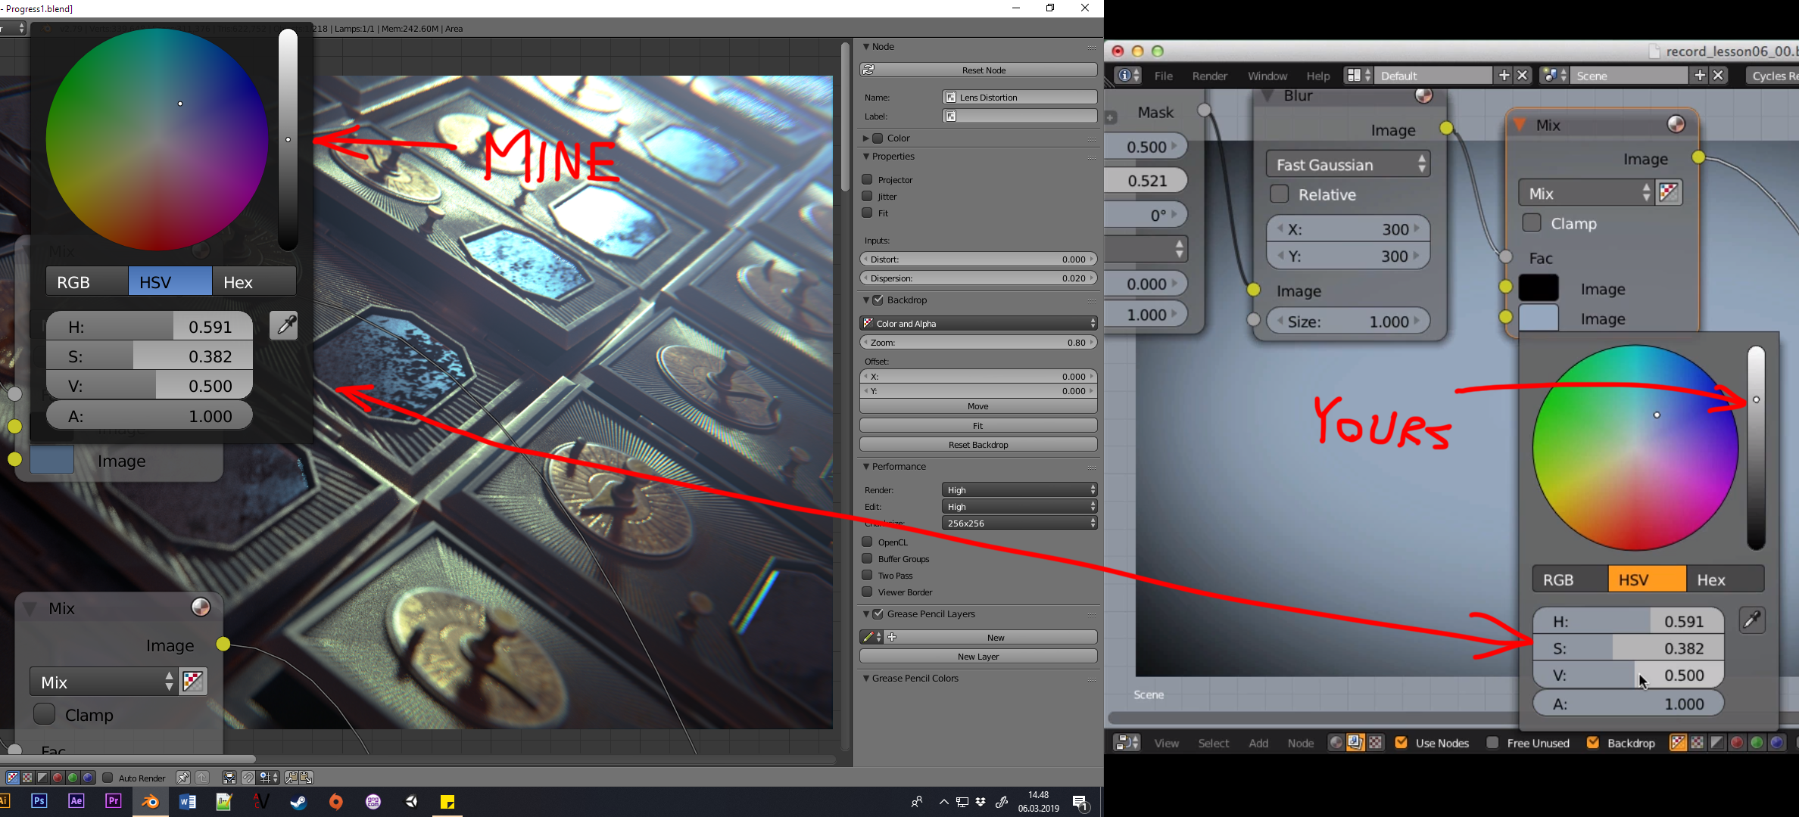Pin the node tree with pushpin icon

182,778
